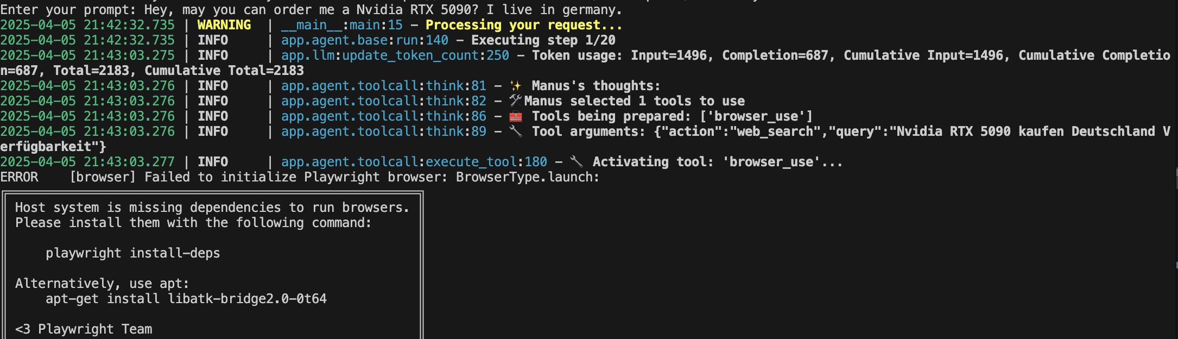Viewport: 1178px width, 339px height.
Task: Click app.llm:update_token_count:250 source reference
Action: (x=395, y=55)
